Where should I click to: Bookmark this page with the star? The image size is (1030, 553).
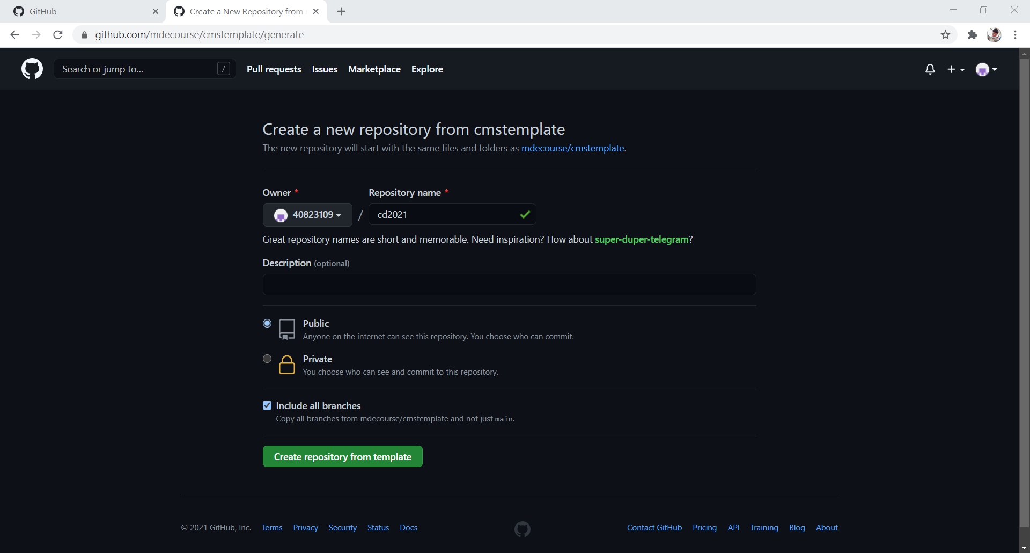[945, 35]
